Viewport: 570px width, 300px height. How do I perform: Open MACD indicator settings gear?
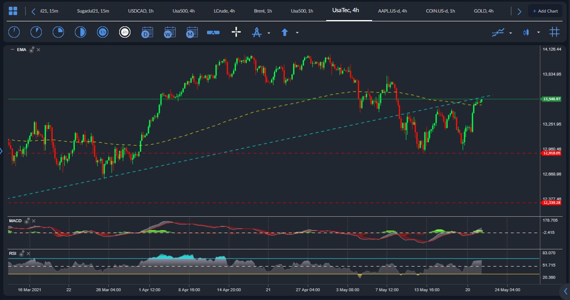click(27, 221)
